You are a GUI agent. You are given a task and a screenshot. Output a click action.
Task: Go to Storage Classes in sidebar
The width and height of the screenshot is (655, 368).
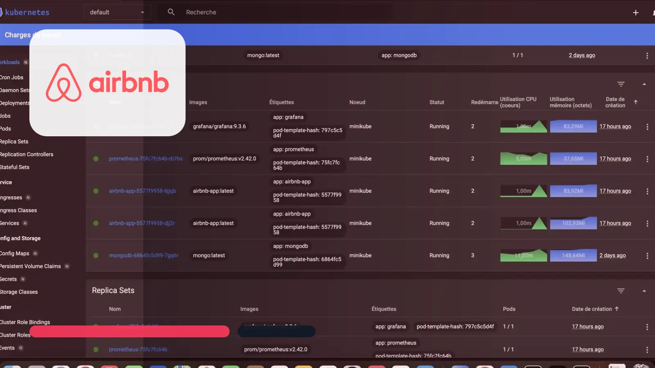click(19, 292)
